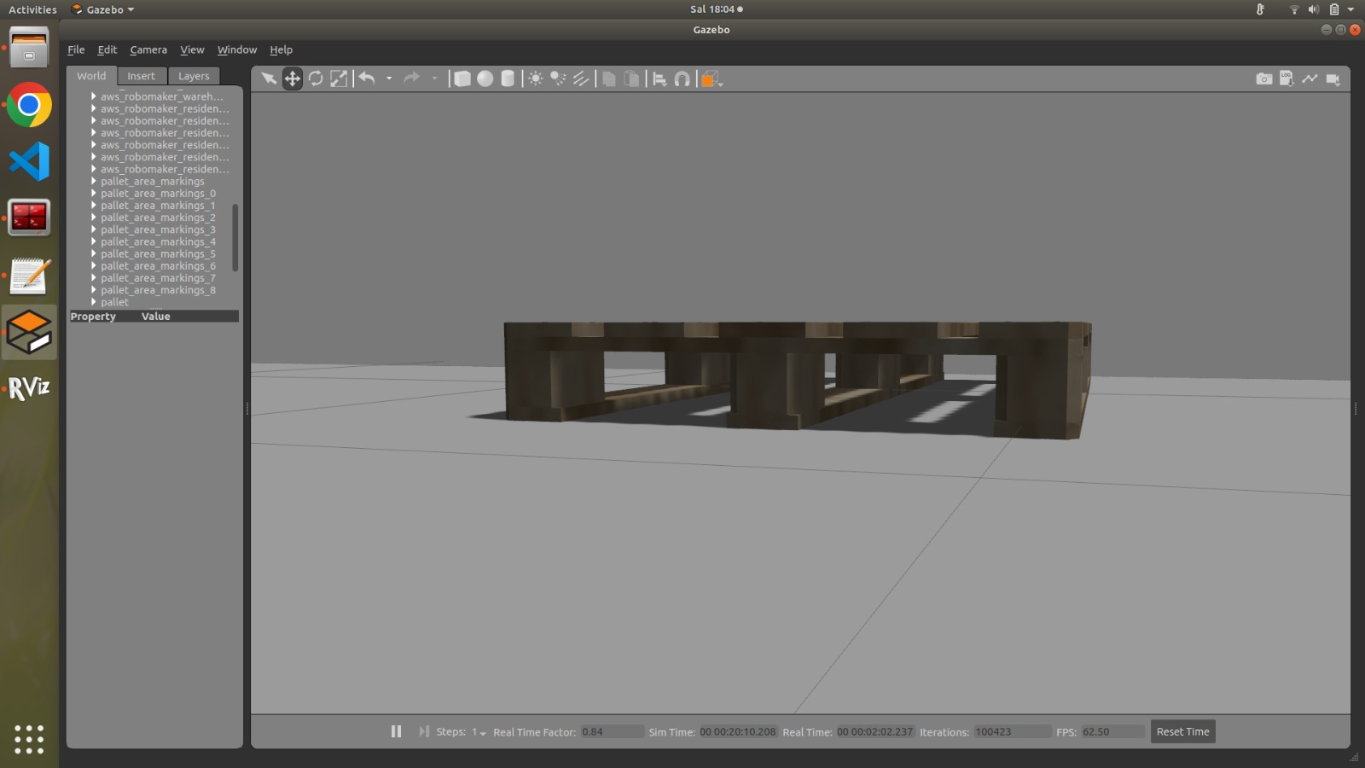Toggle the translate mode tool
The image size is (1365, 768).
[x=293, y=79]
